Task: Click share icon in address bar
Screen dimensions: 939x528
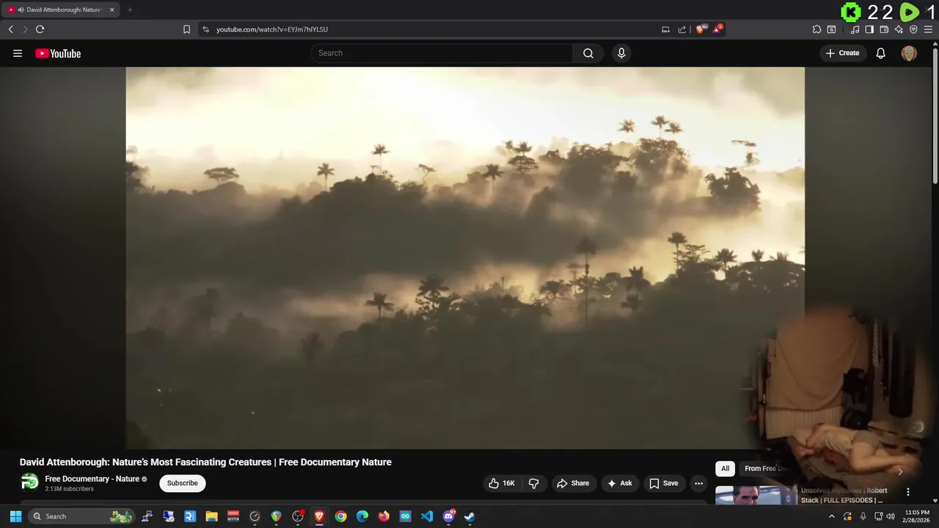Action: (x=682, y=29)
